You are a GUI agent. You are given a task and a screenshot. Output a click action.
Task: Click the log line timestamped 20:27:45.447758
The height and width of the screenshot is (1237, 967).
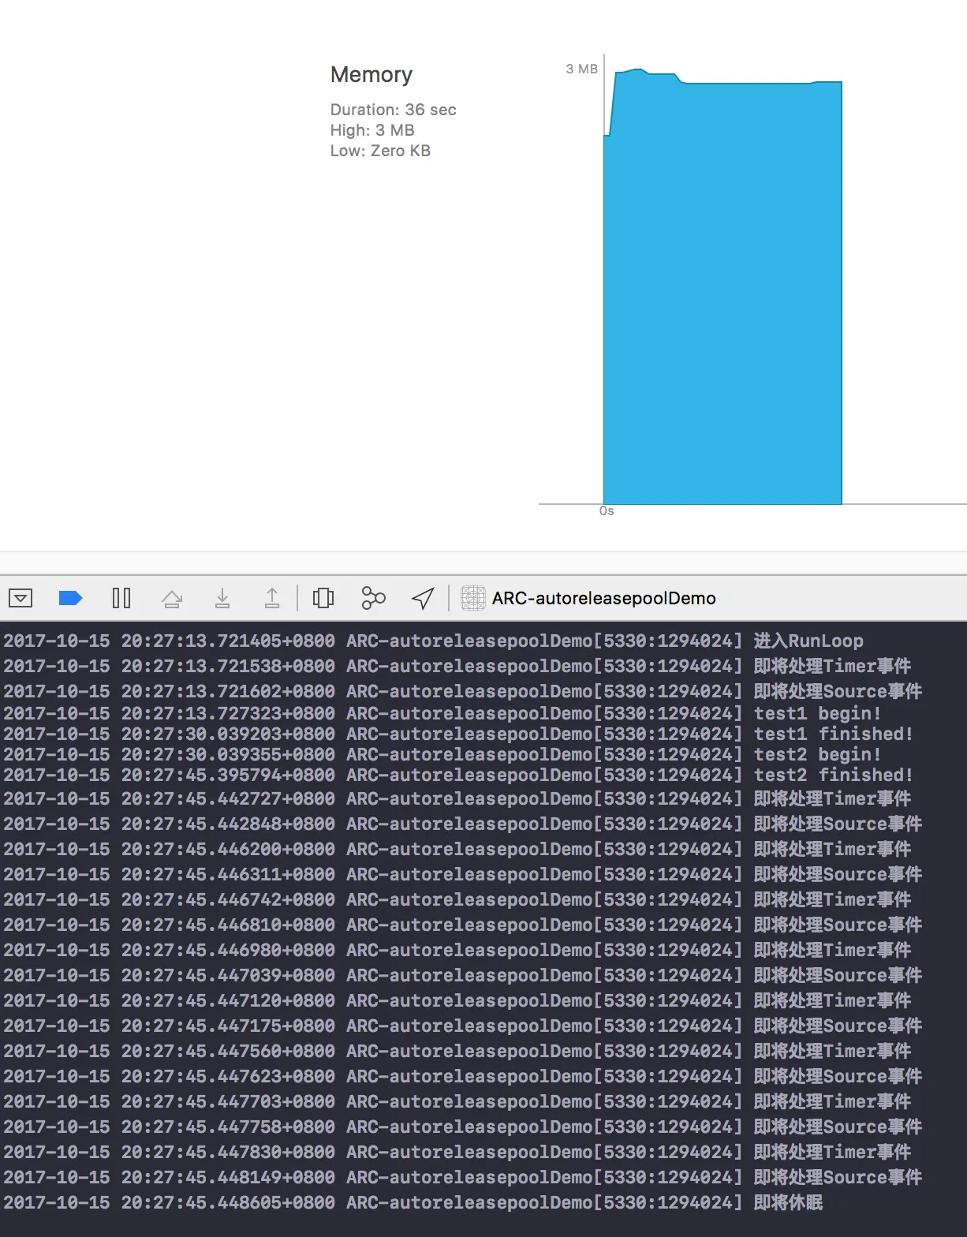(463, 1127)
